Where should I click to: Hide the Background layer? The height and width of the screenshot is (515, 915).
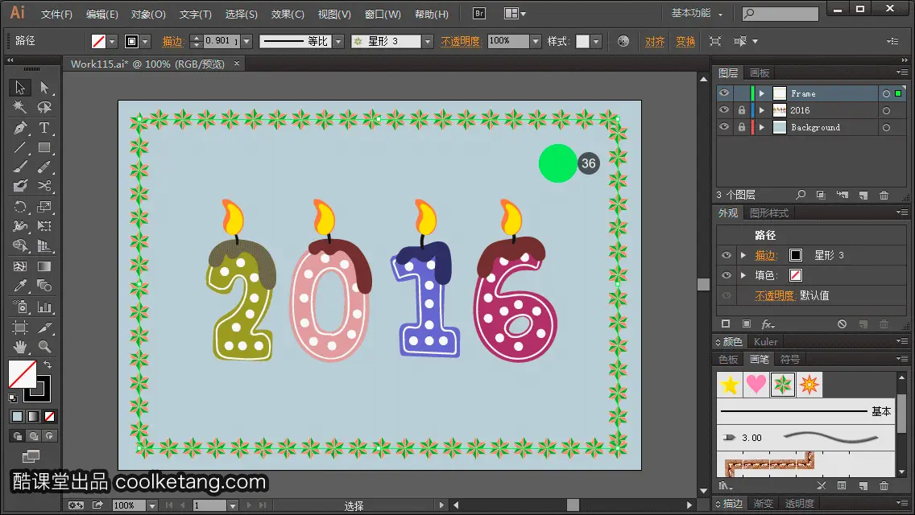(724, 127)
